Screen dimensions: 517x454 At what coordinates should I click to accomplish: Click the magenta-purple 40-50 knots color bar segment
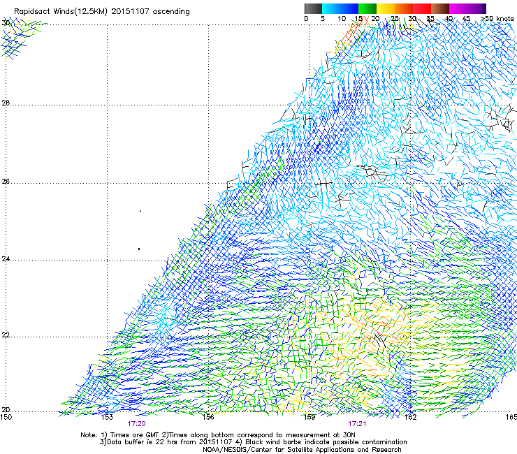pyautogui.click(x=467, y=8)
